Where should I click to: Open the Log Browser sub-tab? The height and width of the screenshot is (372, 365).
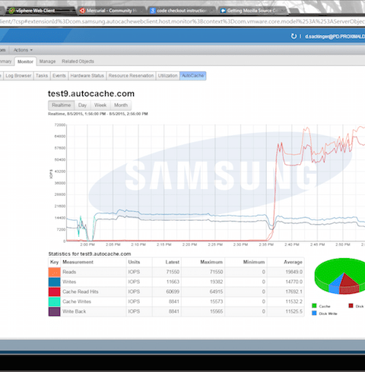18,76
